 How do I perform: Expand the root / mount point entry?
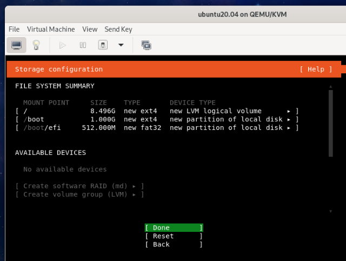(157, 111)
